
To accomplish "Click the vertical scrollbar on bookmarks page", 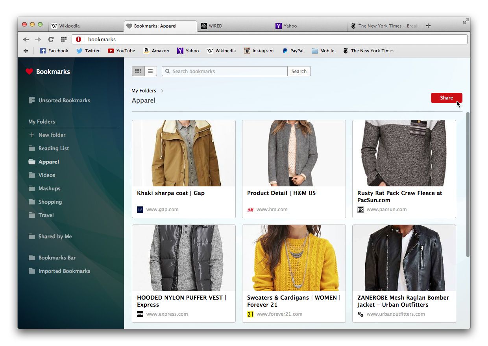I will click(468, 185).
